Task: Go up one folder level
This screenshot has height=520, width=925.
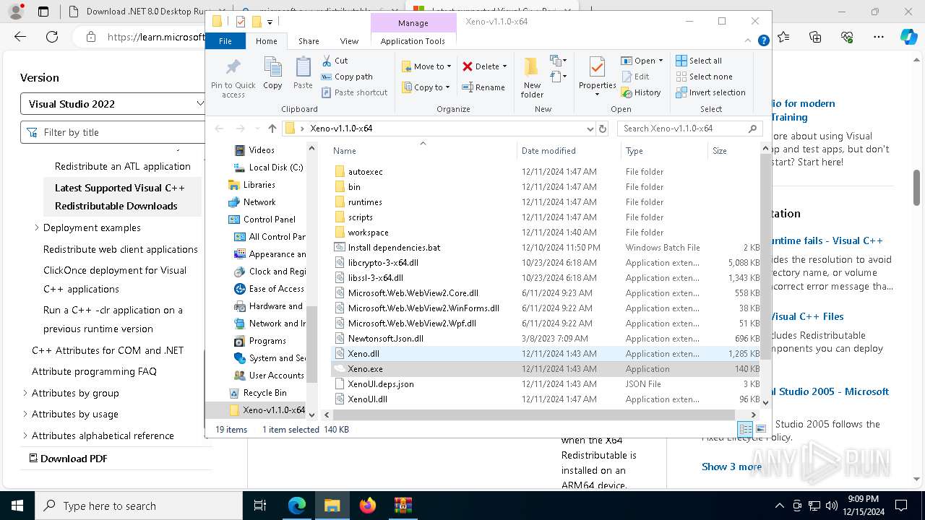Action: [272, 129]
